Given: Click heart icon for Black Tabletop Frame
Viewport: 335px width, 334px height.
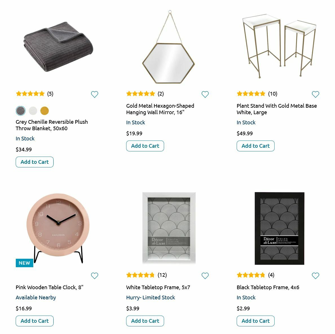Looking at the screenshot, I should point(316,276).
